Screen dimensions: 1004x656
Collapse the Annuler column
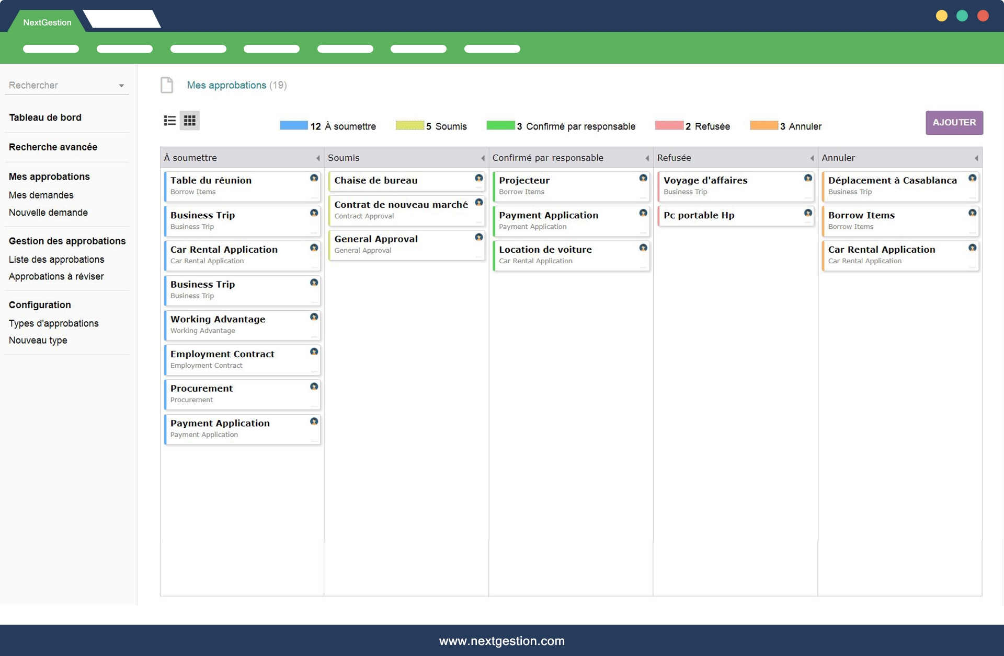(x=976, y=158)
